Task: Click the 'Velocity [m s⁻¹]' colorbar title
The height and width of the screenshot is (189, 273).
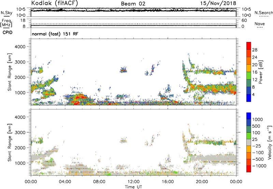Action: [x=270, y=142]
